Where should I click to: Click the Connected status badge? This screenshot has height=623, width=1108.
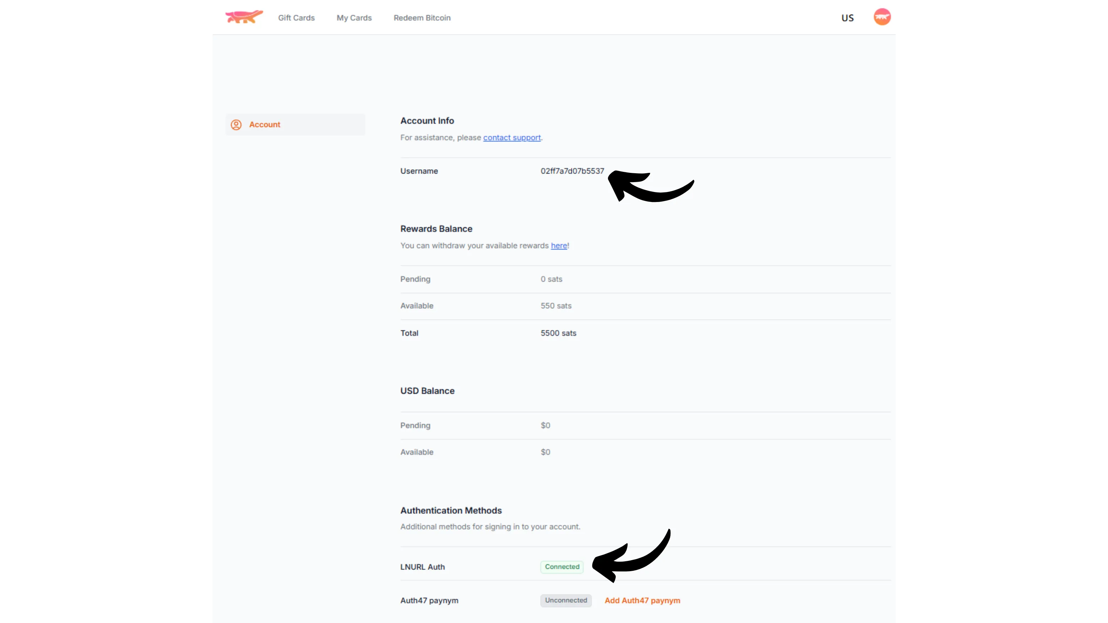562,567
